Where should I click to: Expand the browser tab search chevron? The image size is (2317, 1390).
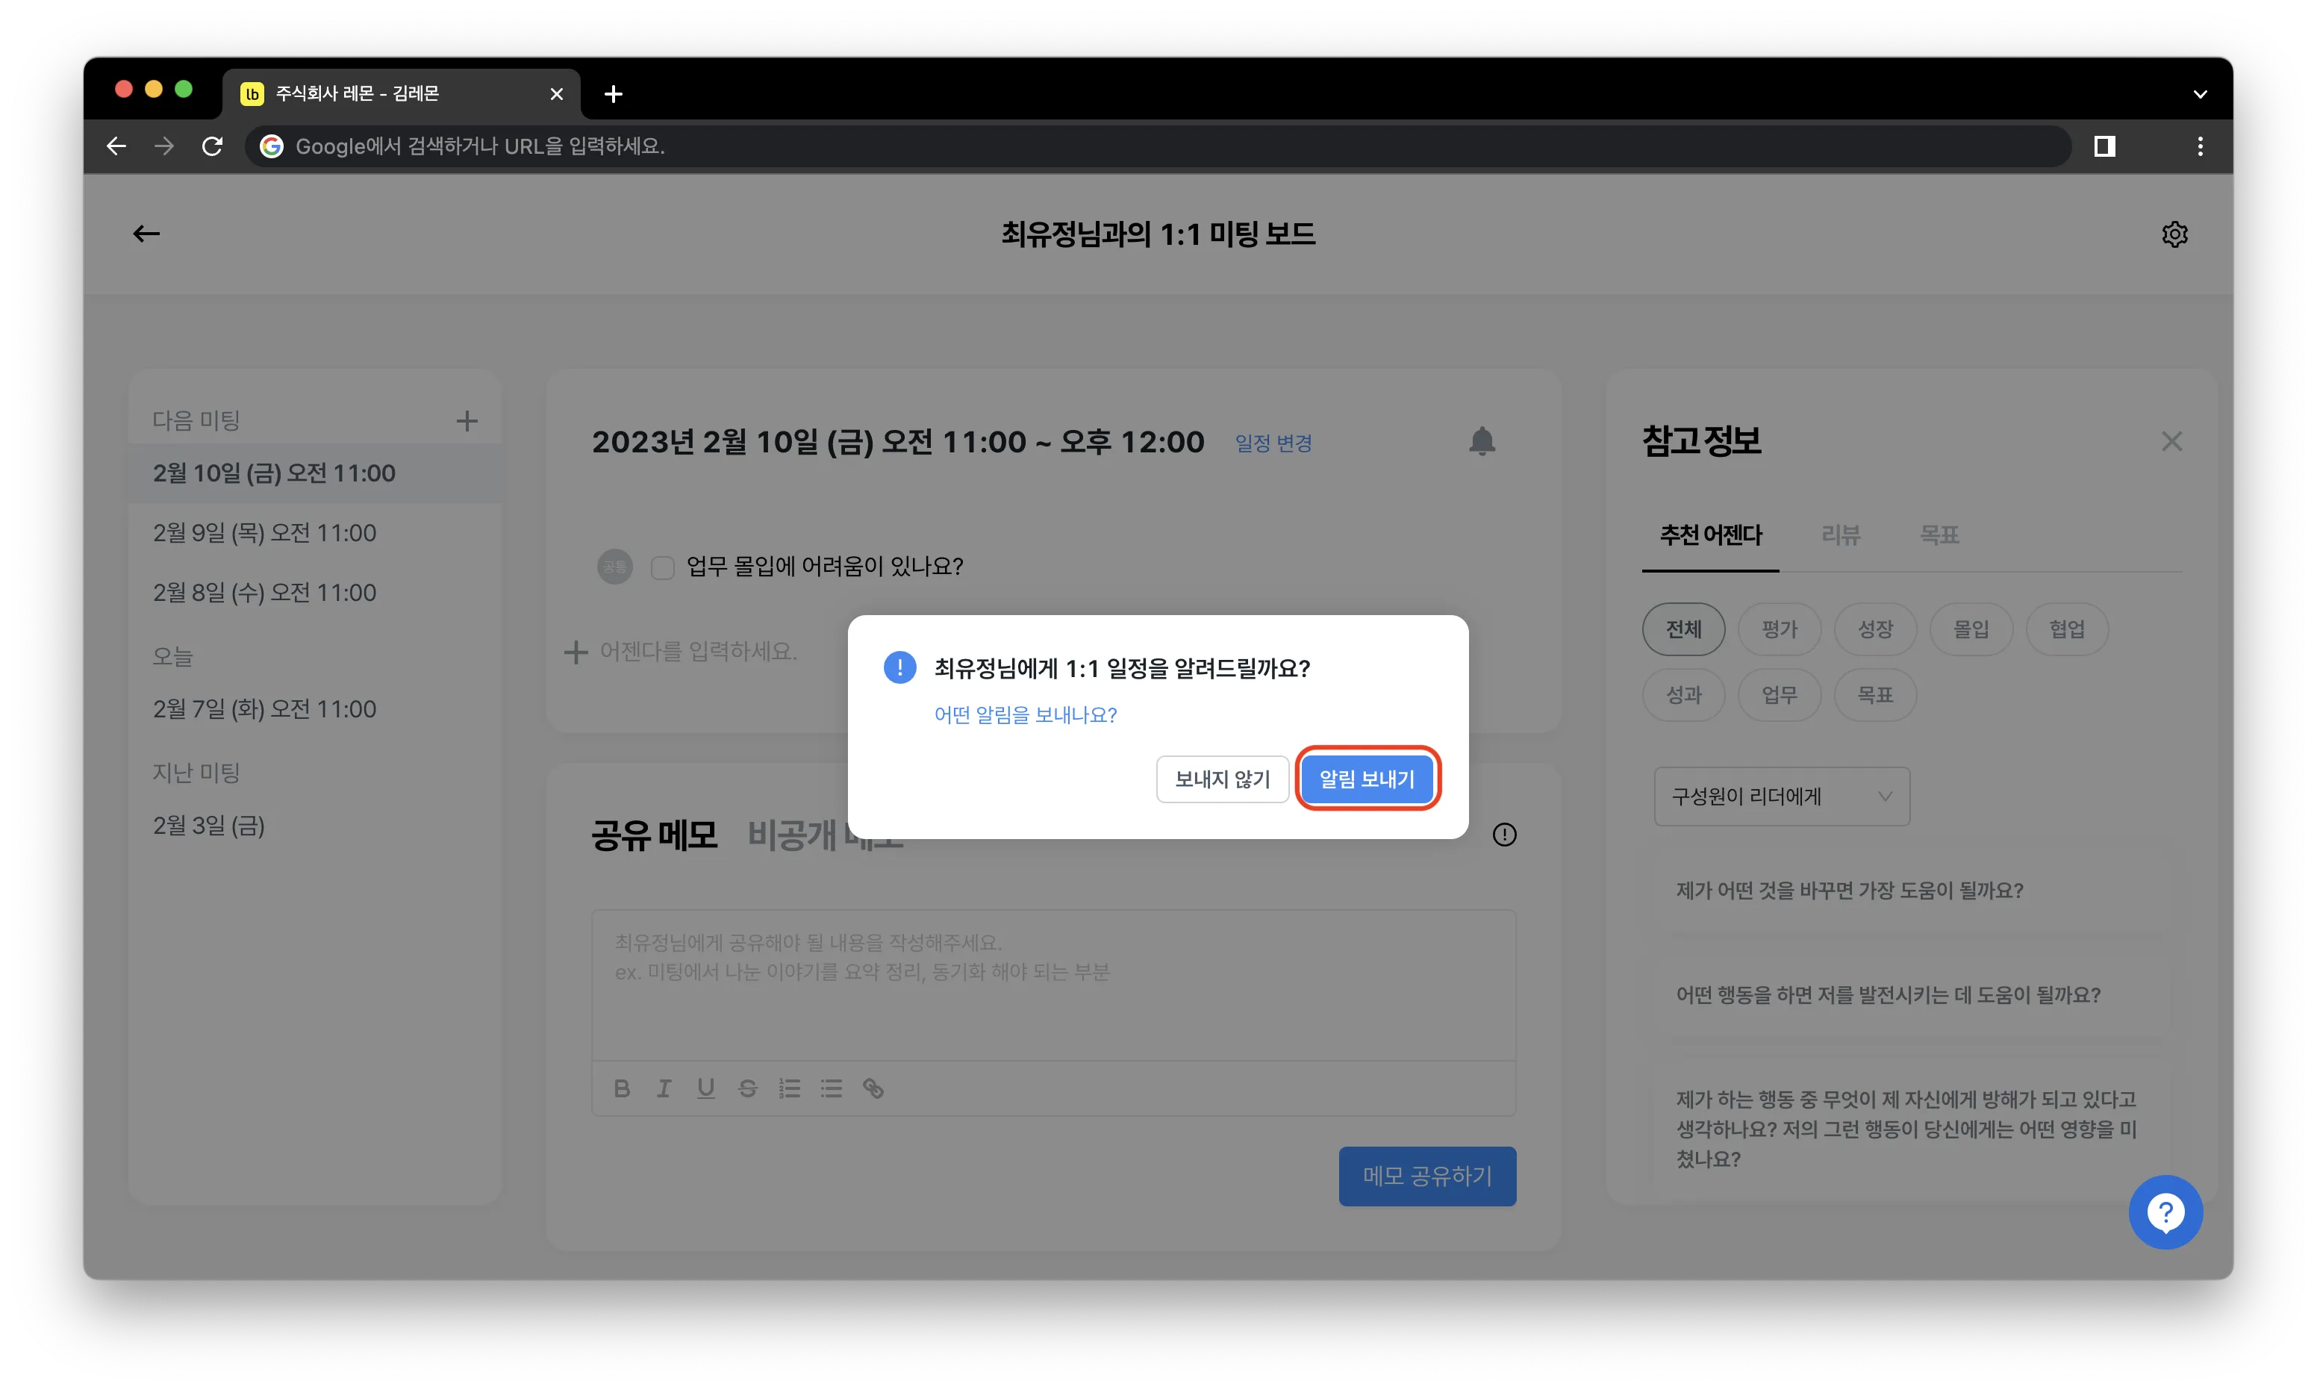click(x=2199, y=93)
